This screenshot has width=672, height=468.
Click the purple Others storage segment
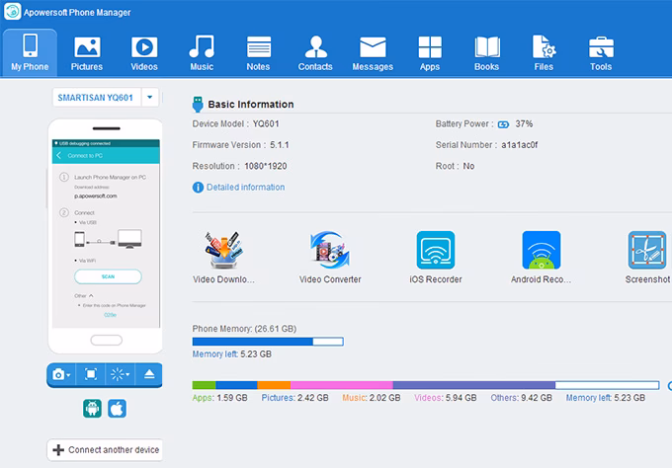474,385
